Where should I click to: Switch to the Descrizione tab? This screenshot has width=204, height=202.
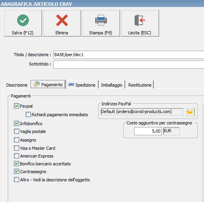pos(17,85)
